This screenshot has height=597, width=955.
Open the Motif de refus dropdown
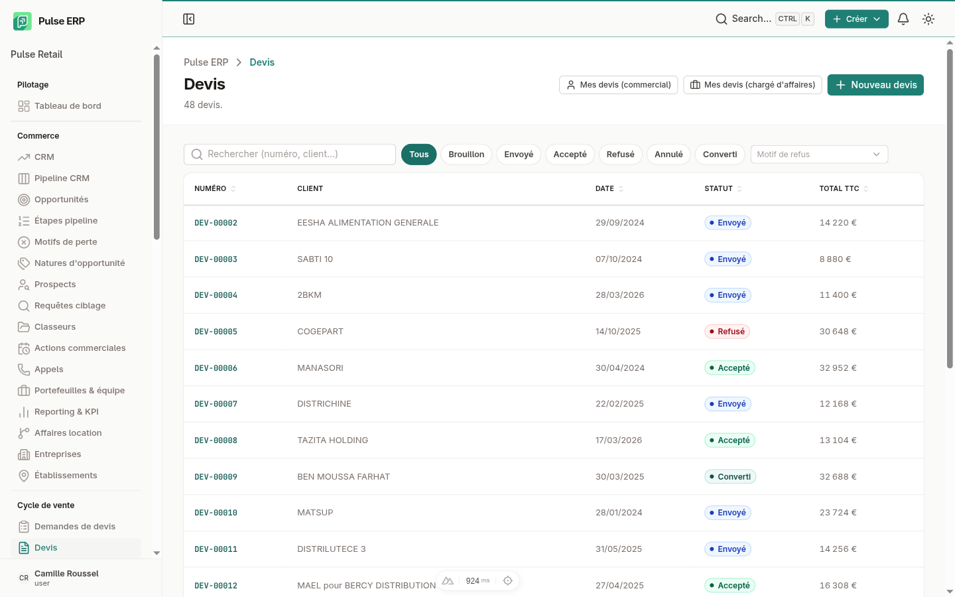tap(819, 155)
